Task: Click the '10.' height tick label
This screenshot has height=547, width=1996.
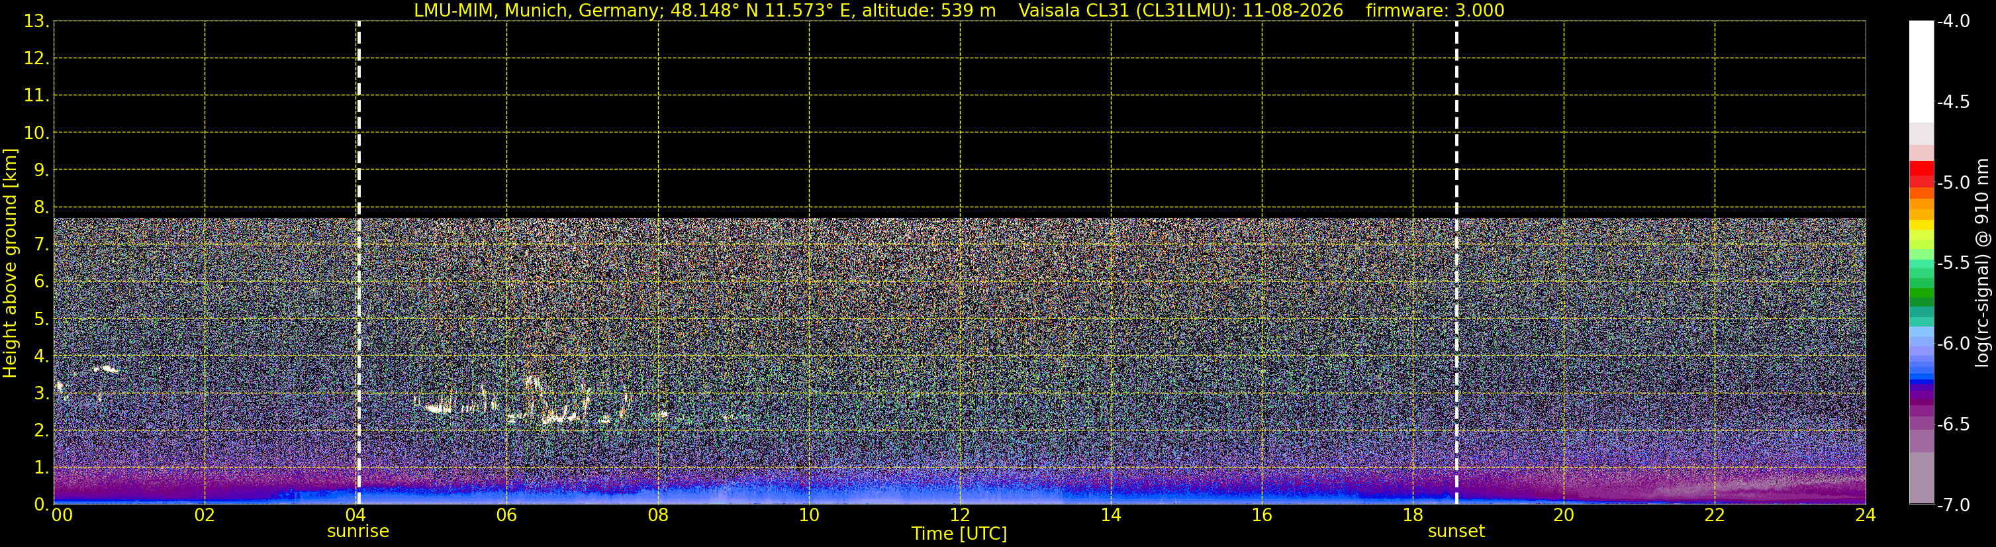Action: (37, 133)
